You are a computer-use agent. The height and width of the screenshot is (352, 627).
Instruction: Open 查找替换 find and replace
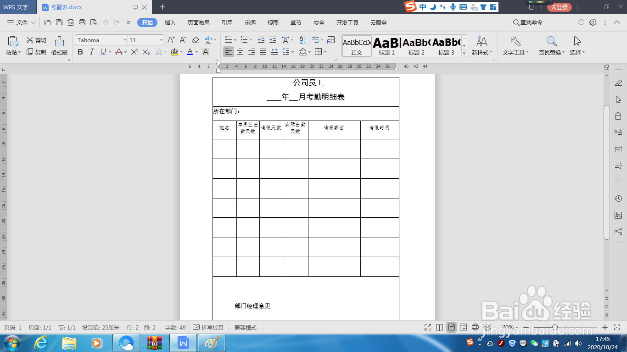pyautogui.click(x=550, y=44)
